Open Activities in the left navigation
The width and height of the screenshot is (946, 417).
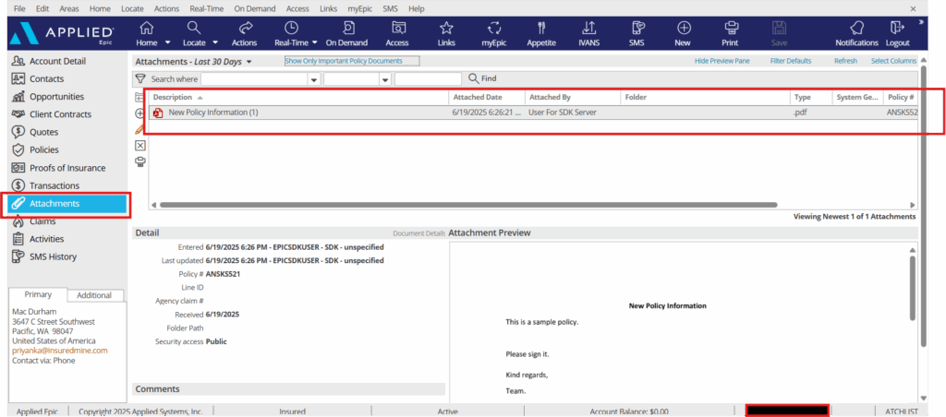[x=46, y=239]
